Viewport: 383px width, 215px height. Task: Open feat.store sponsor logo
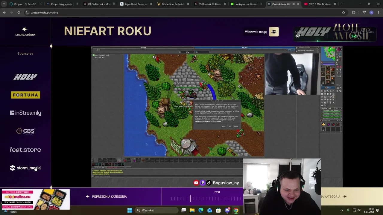[x=25, y=150]
